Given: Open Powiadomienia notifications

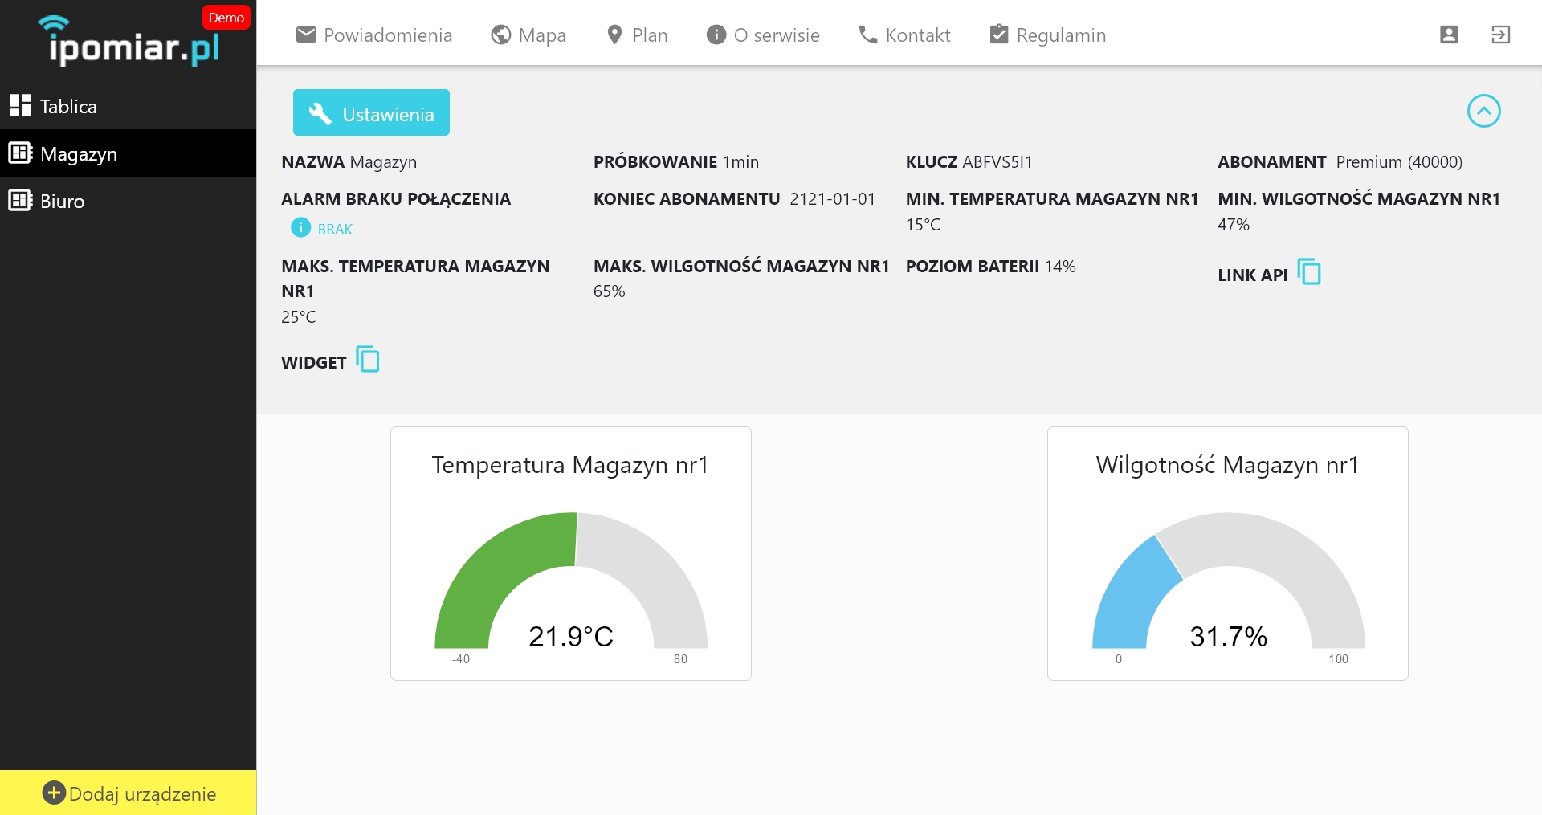Looking at the screenshot, I should [374, 35].
